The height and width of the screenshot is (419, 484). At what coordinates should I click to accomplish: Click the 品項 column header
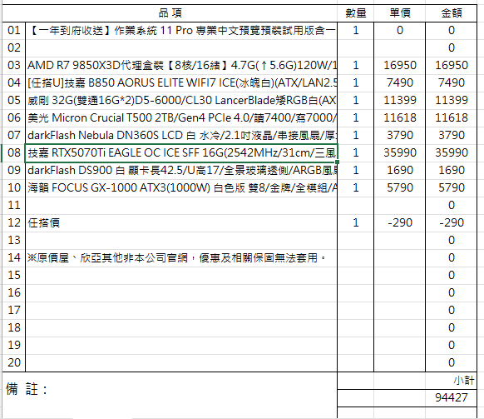pyautogui.click(x=170, y=13)
